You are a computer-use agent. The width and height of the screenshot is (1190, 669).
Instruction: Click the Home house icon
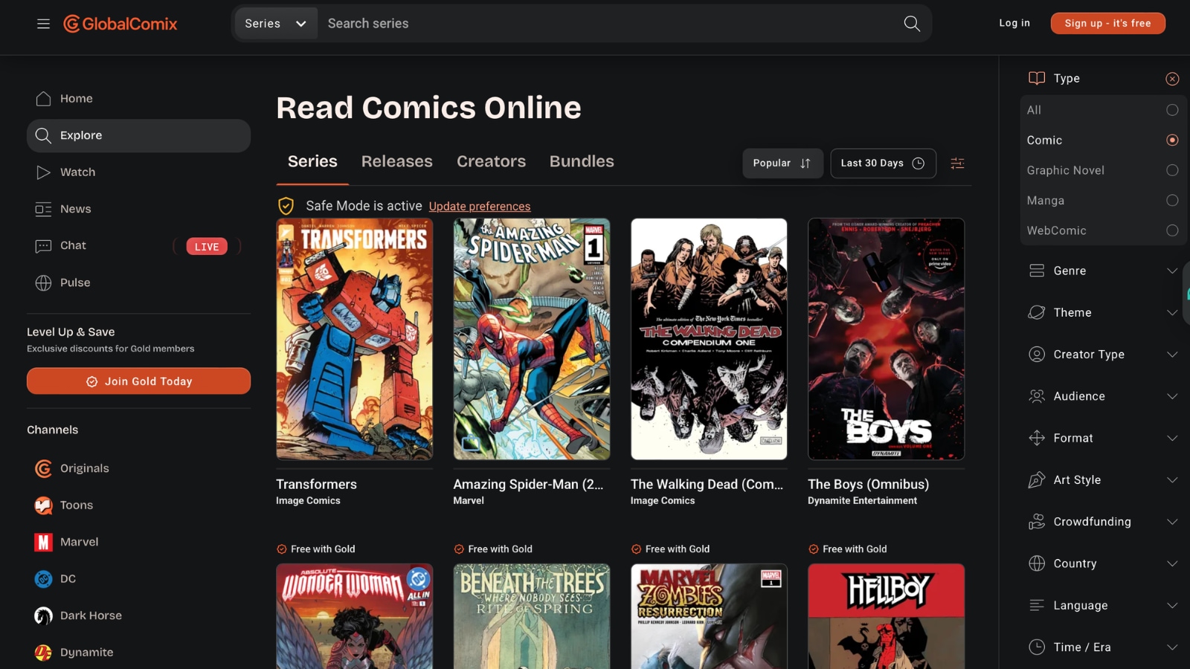tap(43, 99)
